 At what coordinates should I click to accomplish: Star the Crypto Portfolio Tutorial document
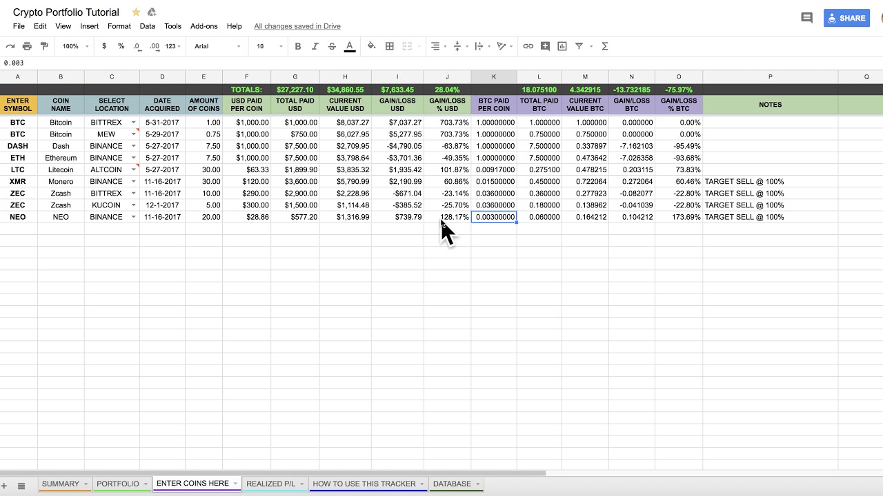(136, 12)
